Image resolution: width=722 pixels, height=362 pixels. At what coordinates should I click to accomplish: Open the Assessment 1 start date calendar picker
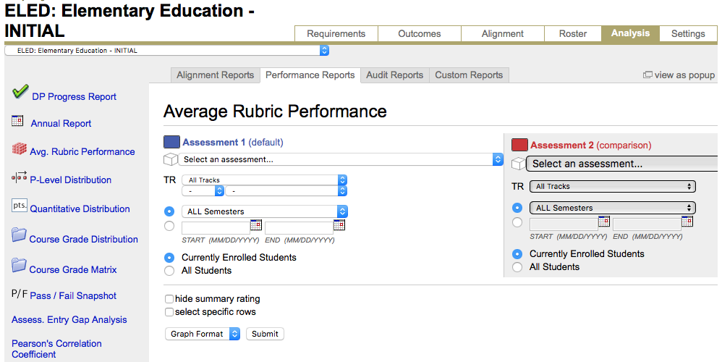255,225
